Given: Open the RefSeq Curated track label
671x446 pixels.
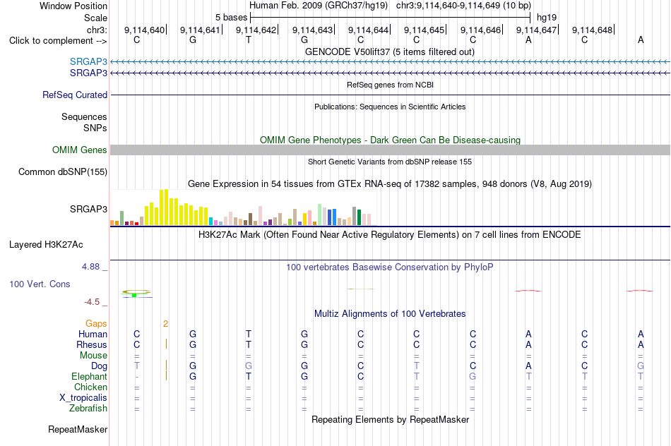Looking at the screenshot, I should (75, 95).
